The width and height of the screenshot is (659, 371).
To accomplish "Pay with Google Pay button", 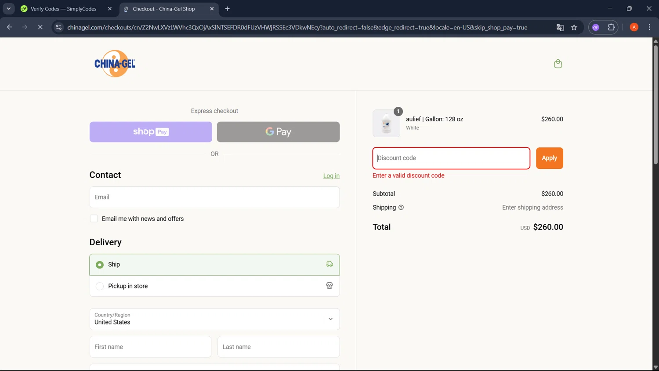I will (x=278, y=132).
